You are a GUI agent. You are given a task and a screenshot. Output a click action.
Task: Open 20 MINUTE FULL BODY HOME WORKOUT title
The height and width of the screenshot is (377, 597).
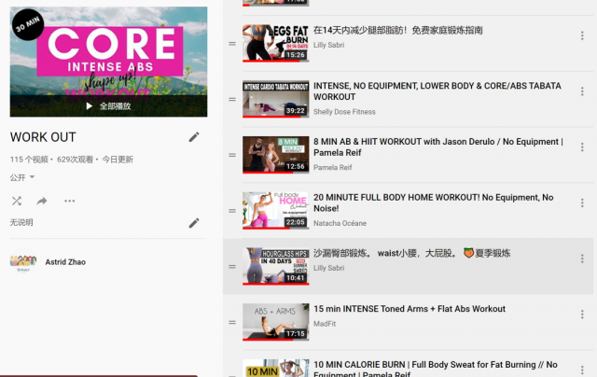(x=433, y=203)
